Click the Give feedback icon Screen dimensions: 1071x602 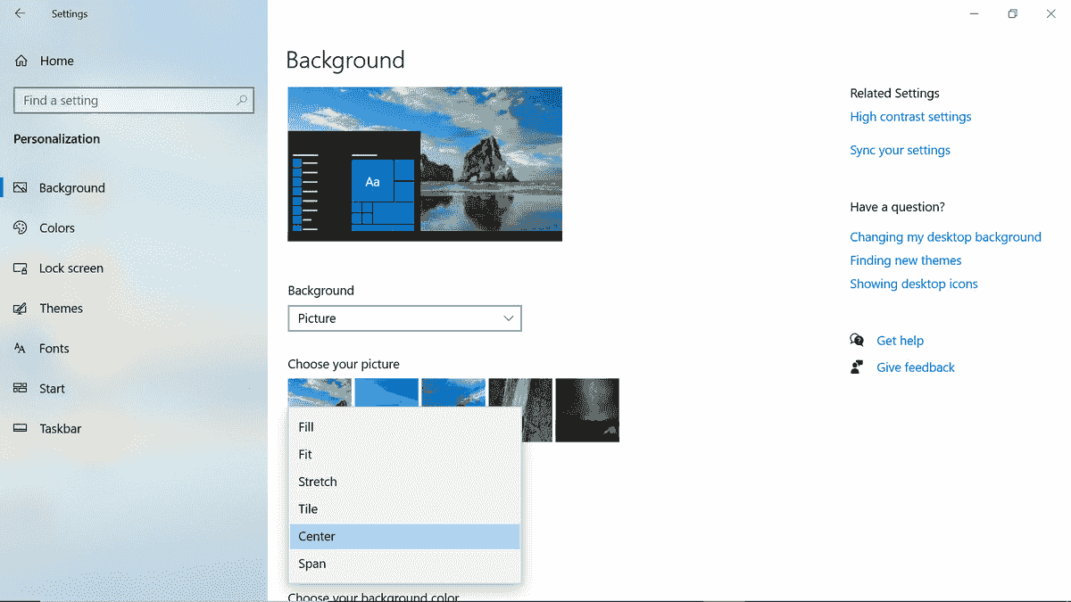tap(857, 367)
